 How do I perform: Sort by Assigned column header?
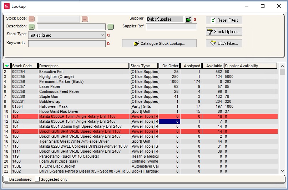click(x=191, y=66)
